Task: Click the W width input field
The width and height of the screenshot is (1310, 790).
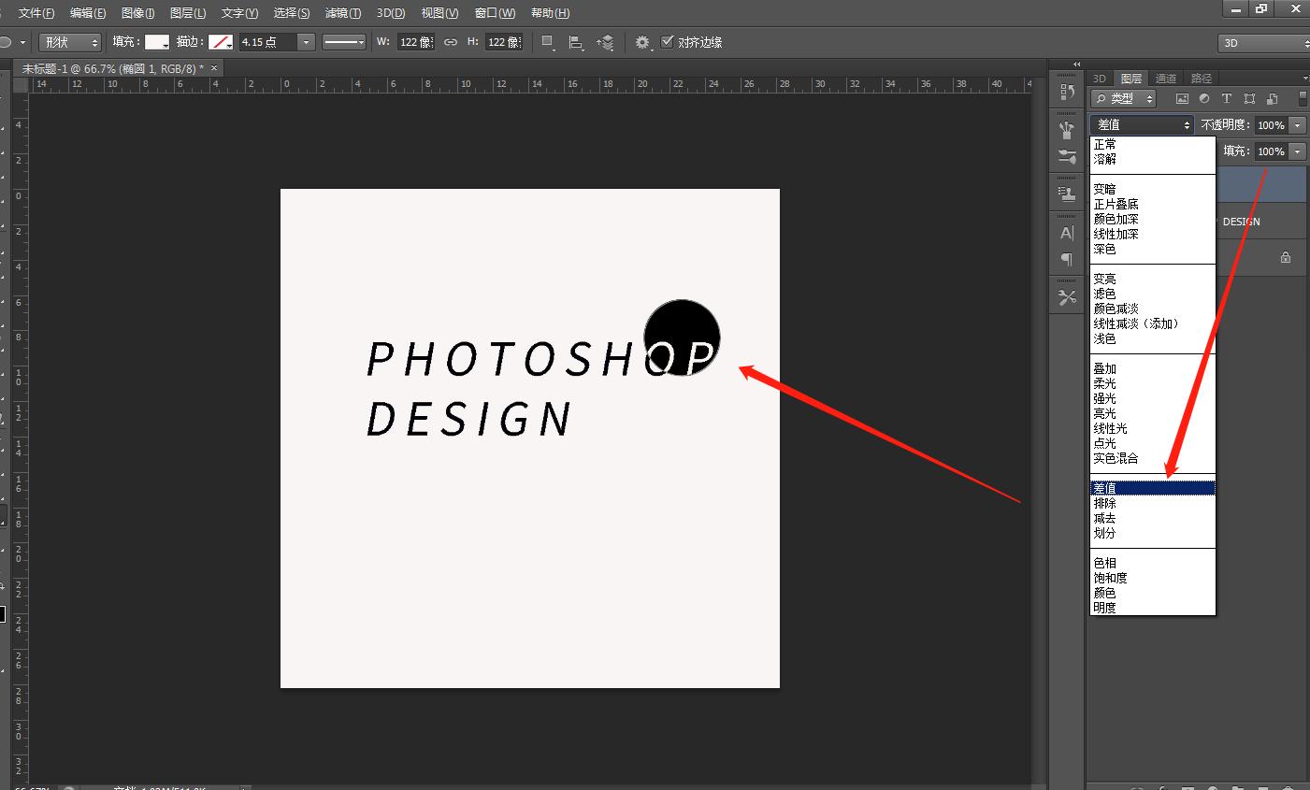Action: 415,42
